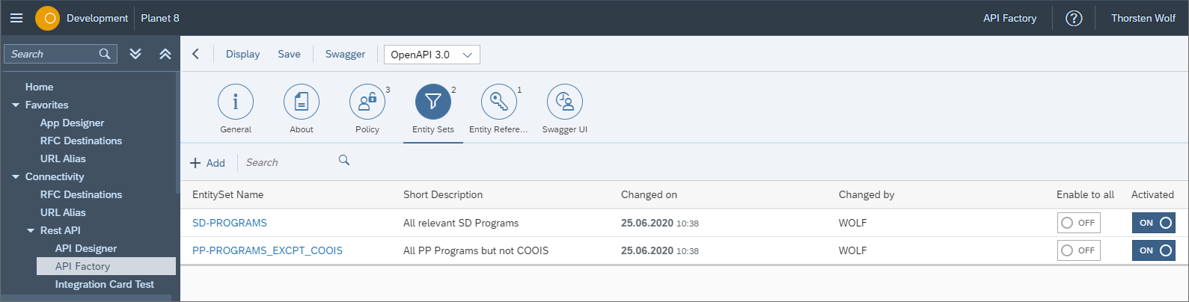Open the Swagger UI section

(x=564, y=102)
